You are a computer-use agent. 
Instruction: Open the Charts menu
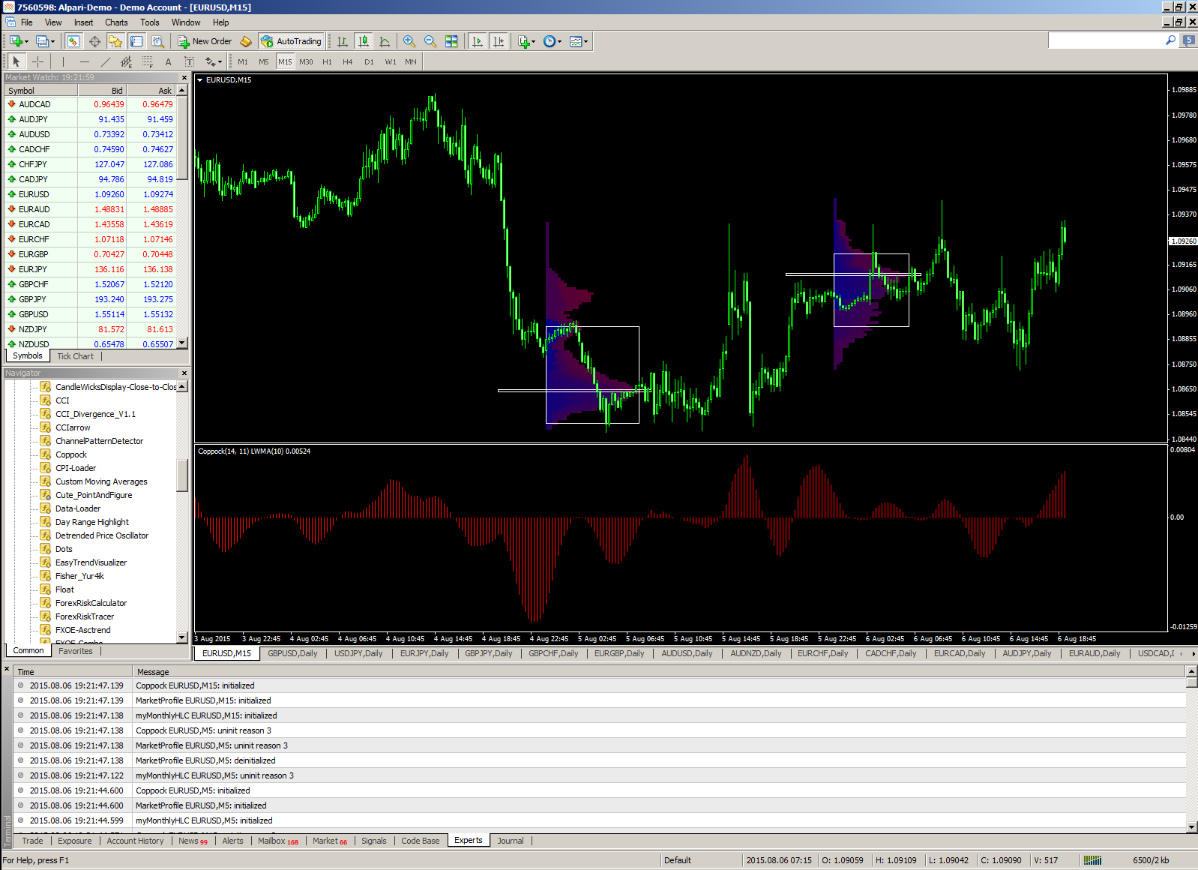click(116, 22)
